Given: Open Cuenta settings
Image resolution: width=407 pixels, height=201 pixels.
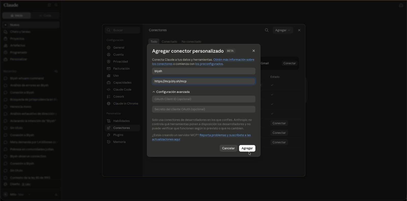Looking at the screenshot, I should [x=123, y=55].
